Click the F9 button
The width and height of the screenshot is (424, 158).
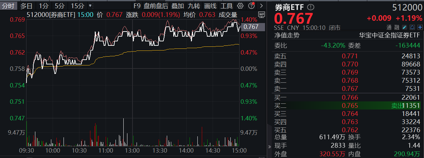pyautogui.click(x=137, y=6)
